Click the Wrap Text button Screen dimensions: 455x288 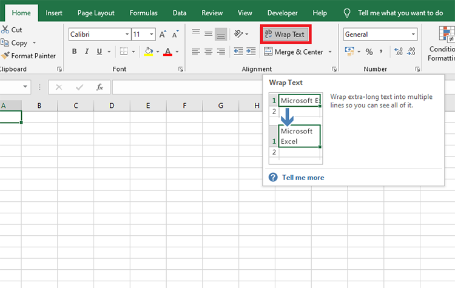tap(286, 34)
